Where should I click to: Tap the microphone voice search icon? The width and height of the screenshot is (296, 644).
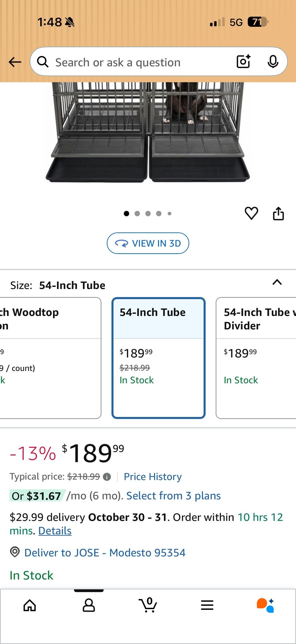(273, 61)
